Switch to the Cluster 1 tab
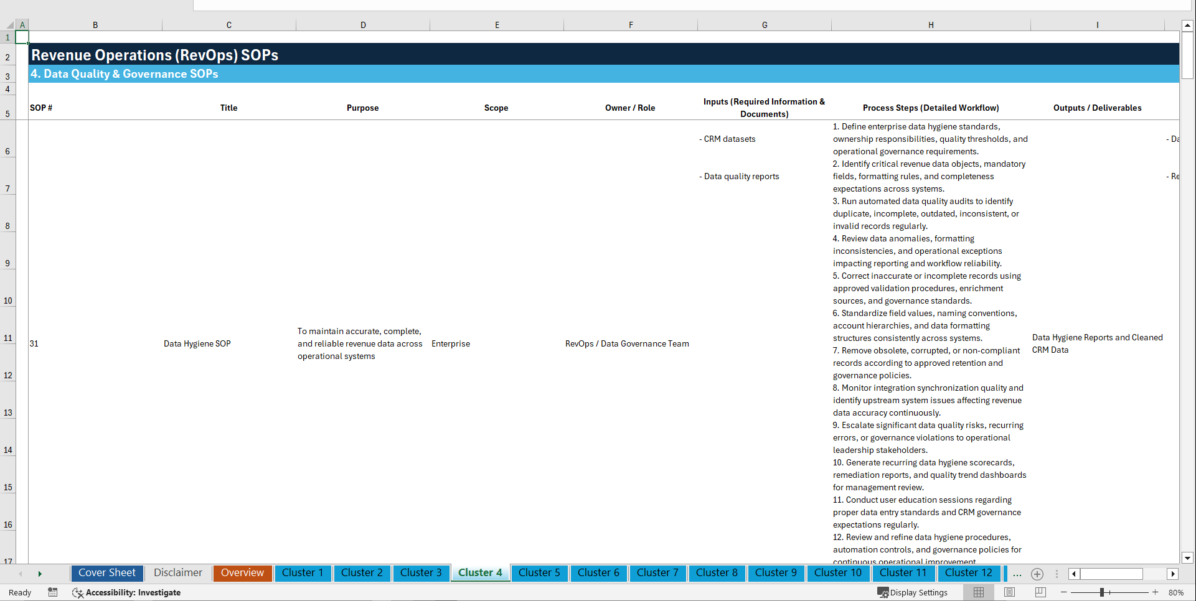1196x601 pixels. click(303, 573)
